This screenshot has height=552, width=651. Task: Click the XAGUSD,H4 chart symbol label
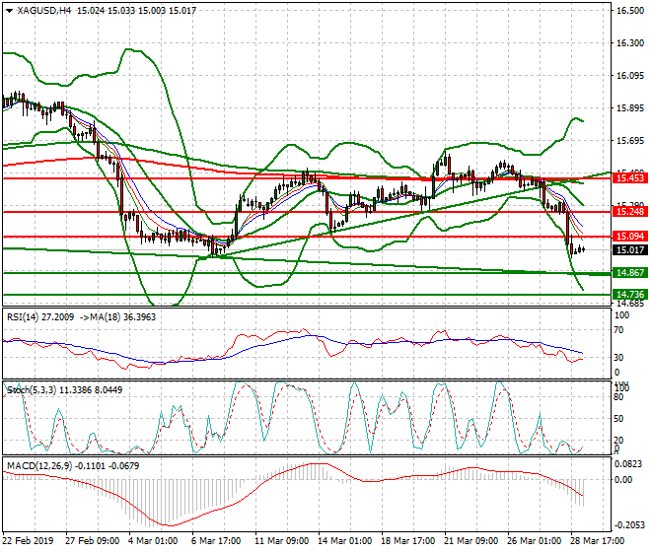pos(43,11)
